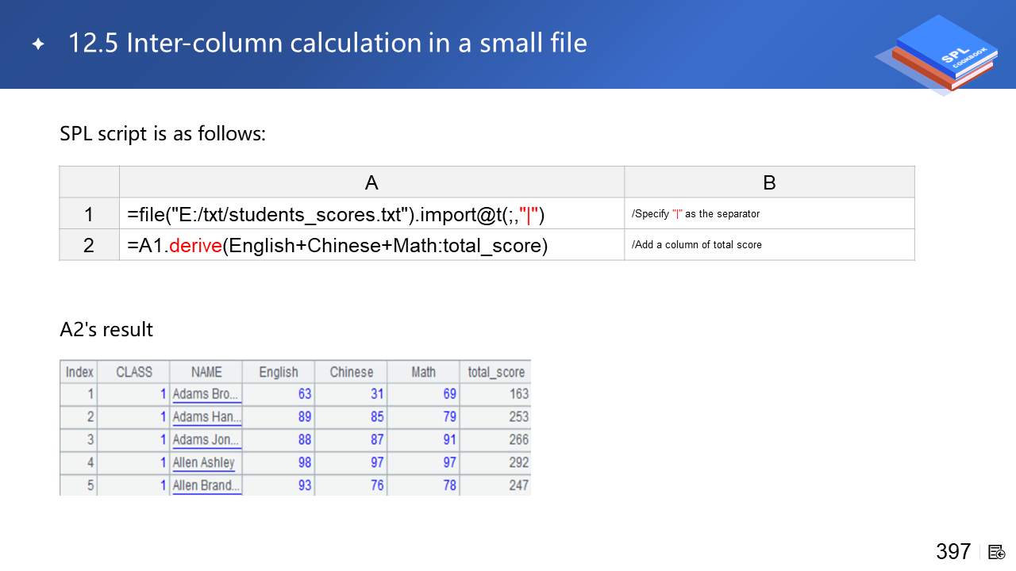The width and height of the screenshot is (1016, 571).
Task: Open the Allen Ashley name link
Action: [x=204, y=463]
